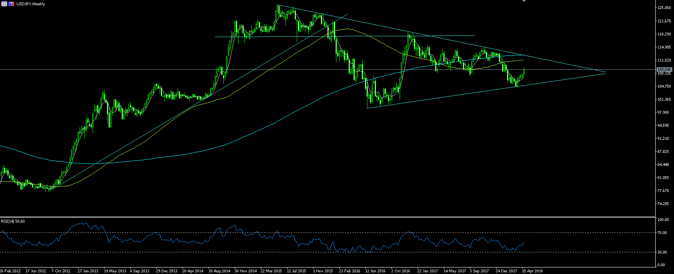The width and height of the screenshot is (674, 274).
Task: Click the 74.285 price axis label
Action: click(663, 203)
